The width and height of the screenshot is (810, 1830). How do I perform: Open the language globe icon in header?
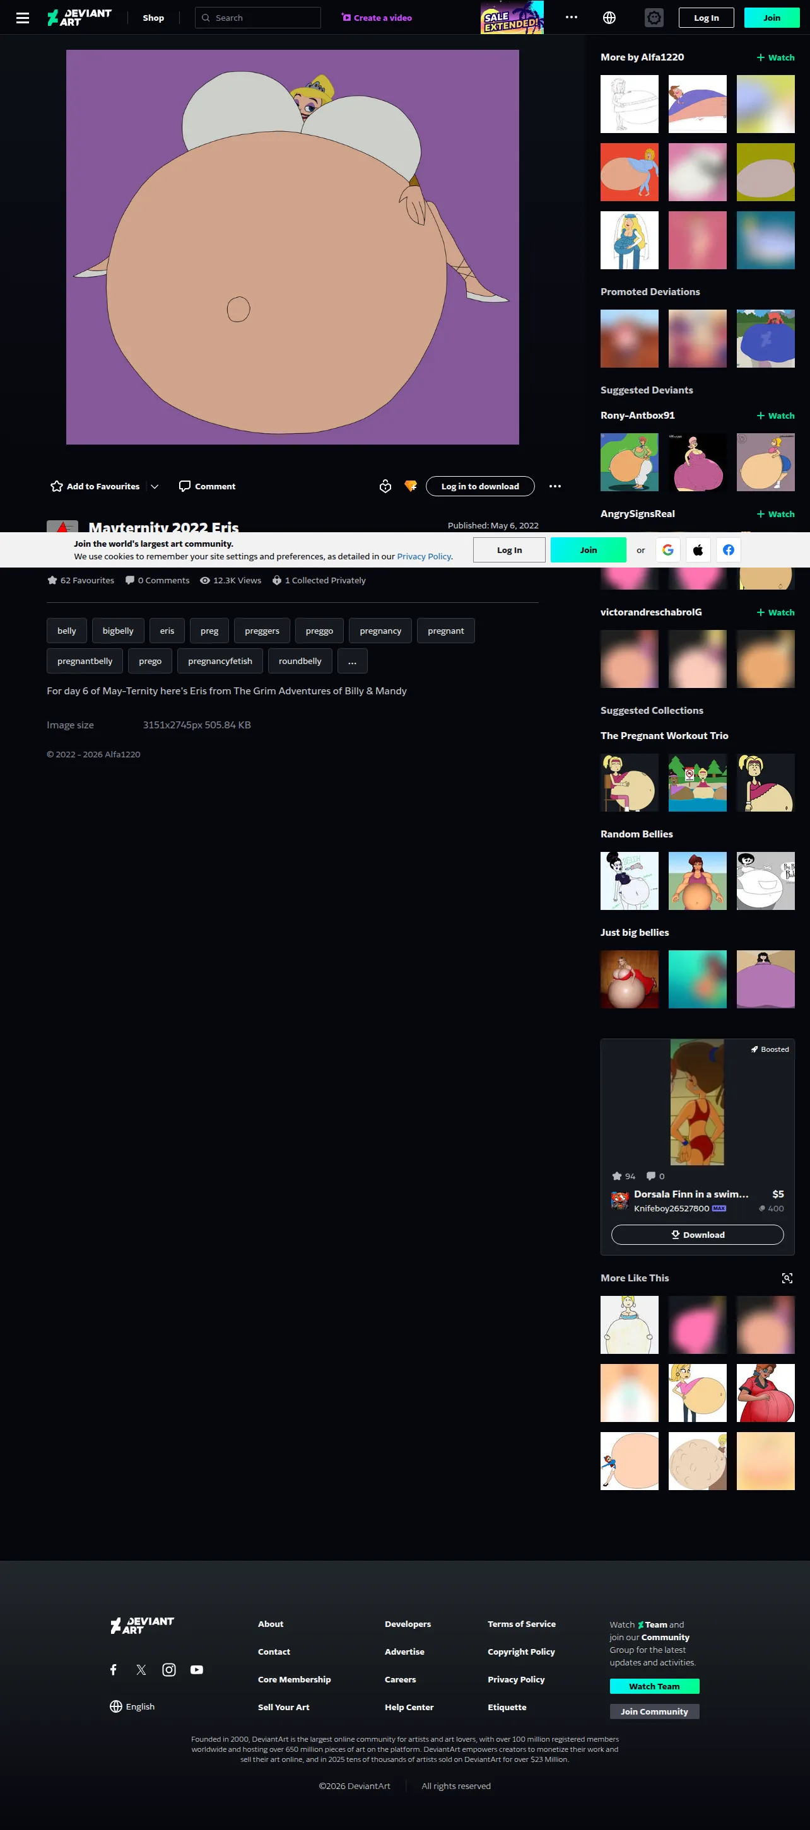tap(609, 18)
